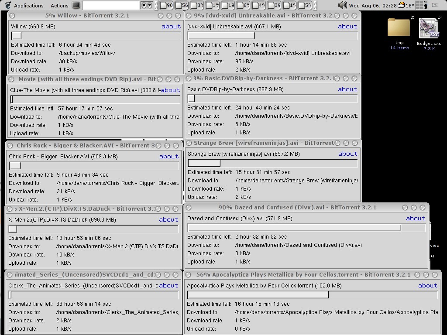The image size is (447, 335).
Task: Open the volume control speaker icon
Action: click(x=342, y=5)
